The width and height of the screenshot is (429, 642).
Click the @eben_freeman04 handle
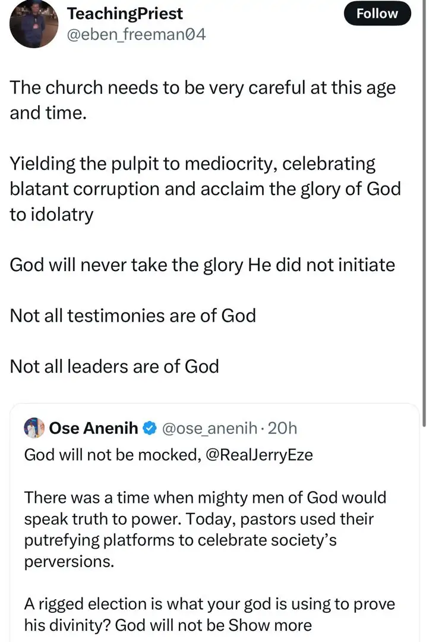tap(137, 34)
